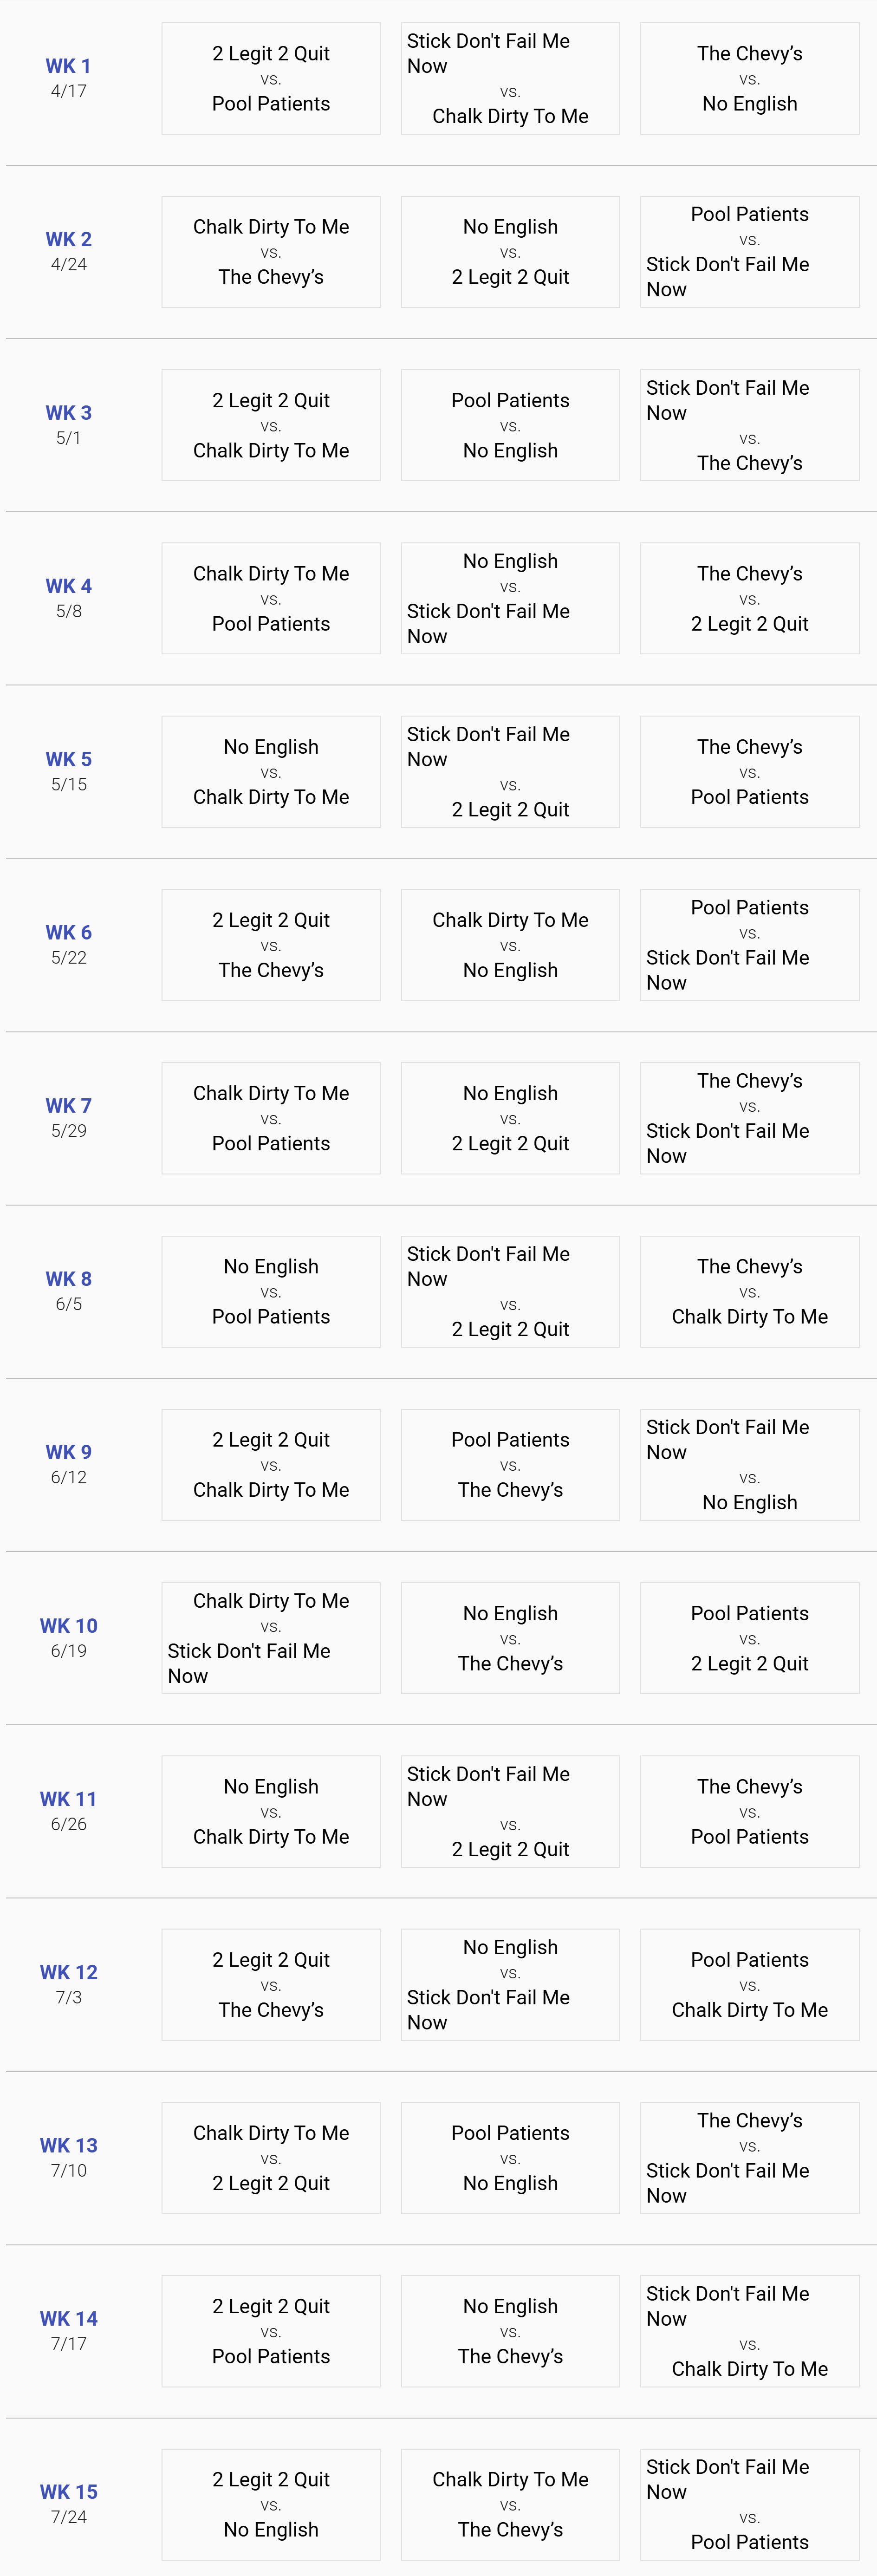This screenshot has height=2576, width=877.
Task: Select WK 14 No English vs. The Chevy's match
Action: pos(510,2331)
